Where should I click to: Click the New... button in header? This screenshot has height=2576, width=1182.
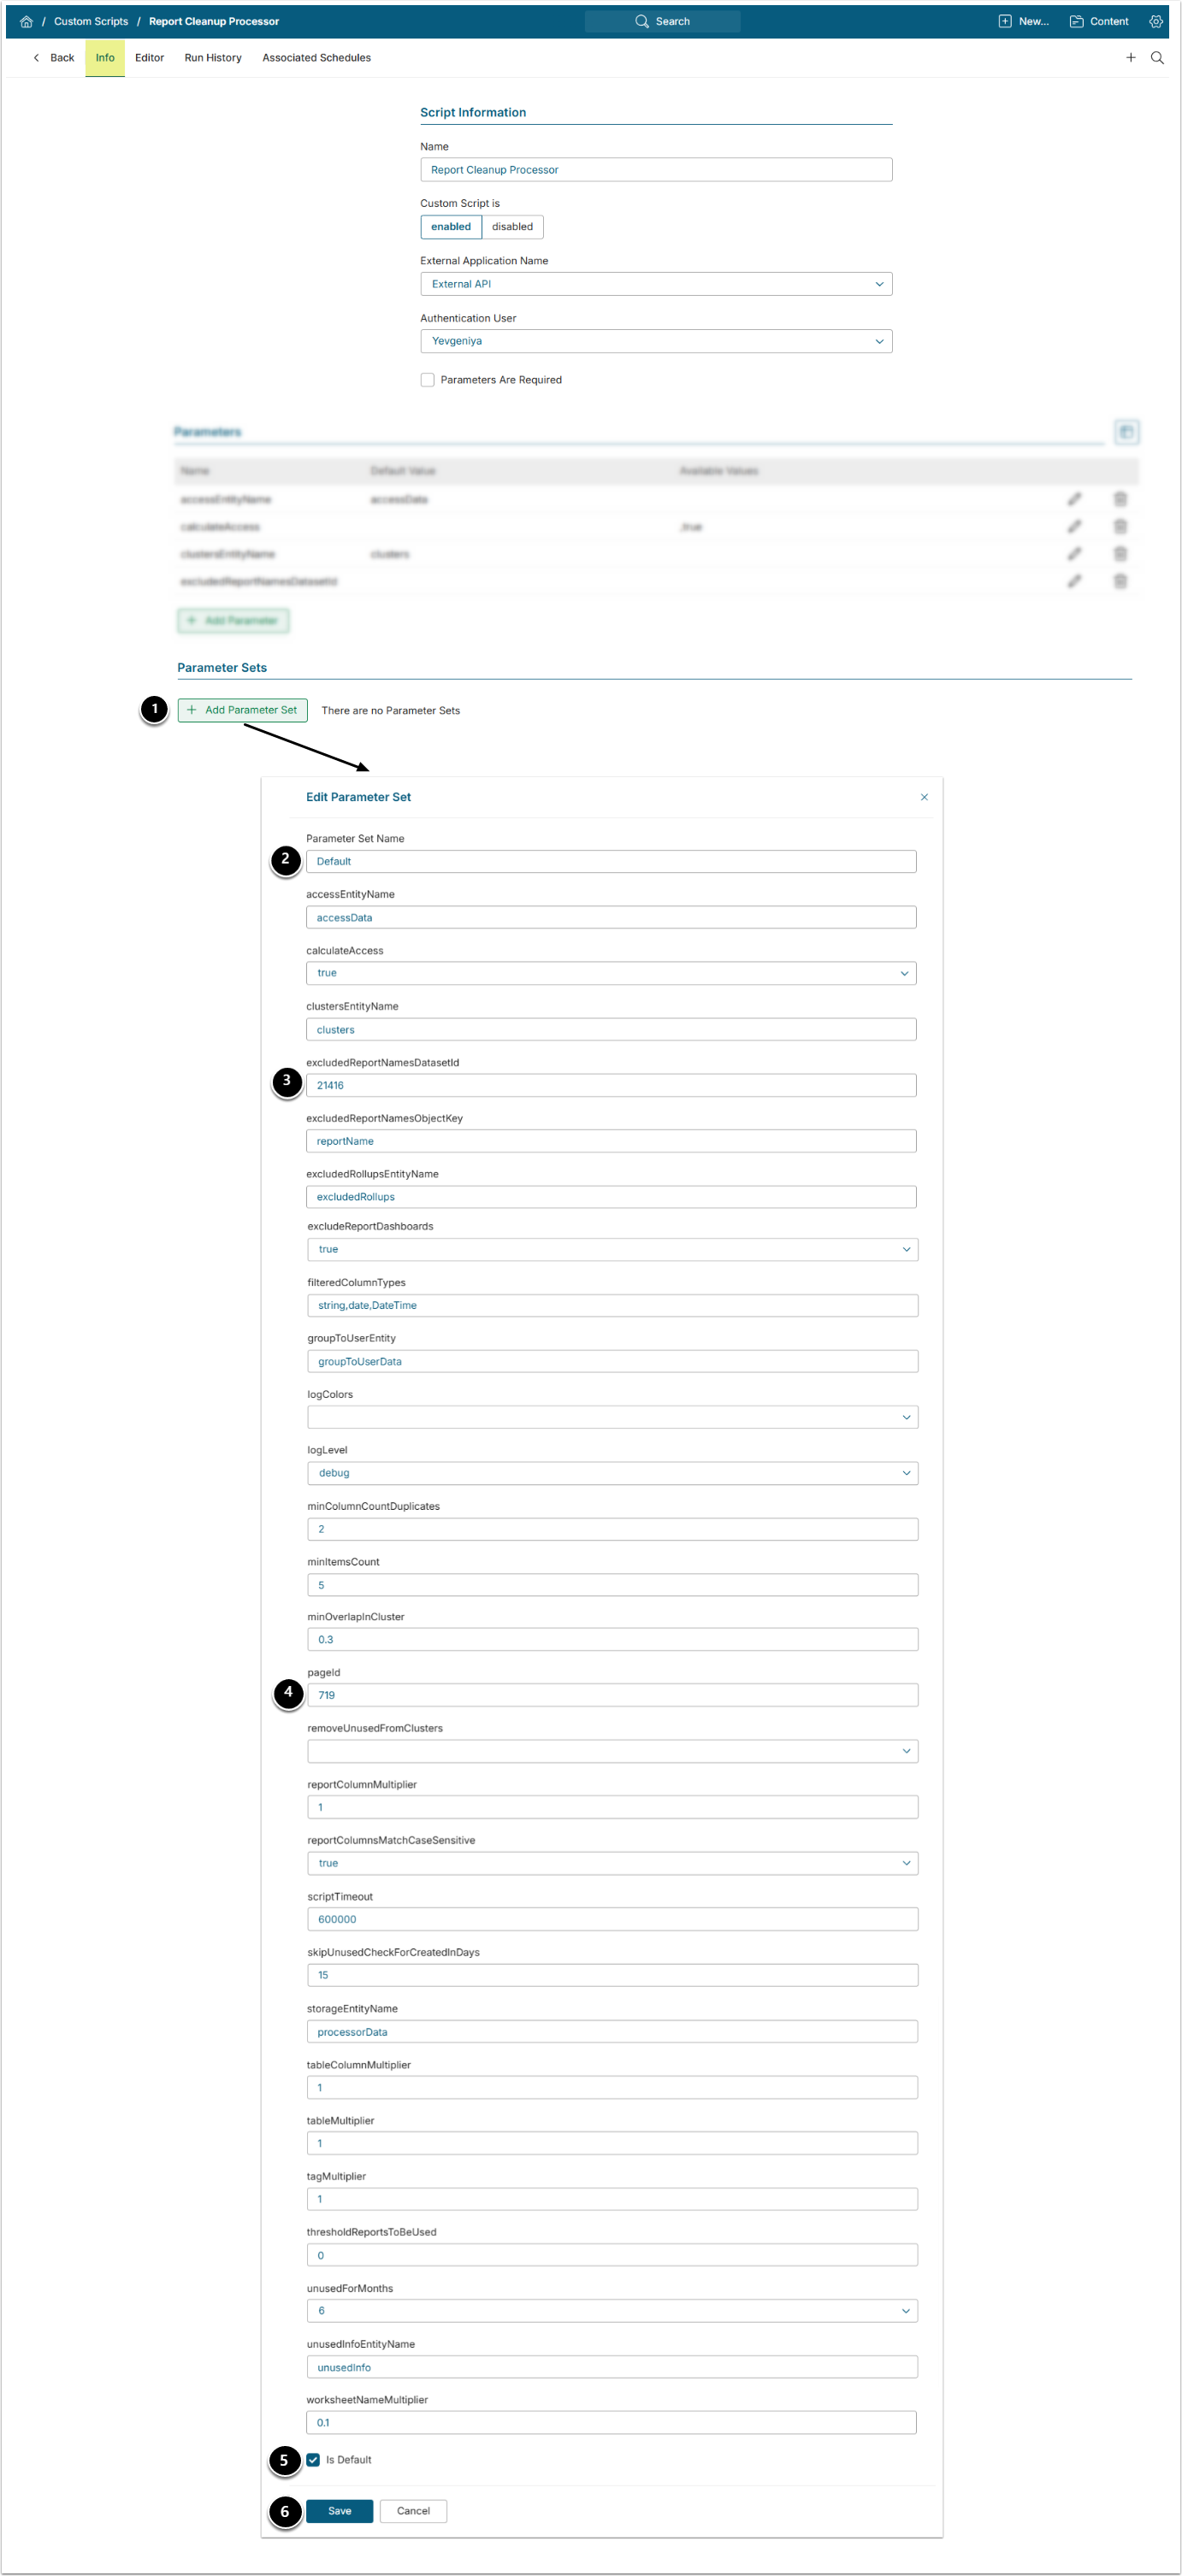(1024, 21)
